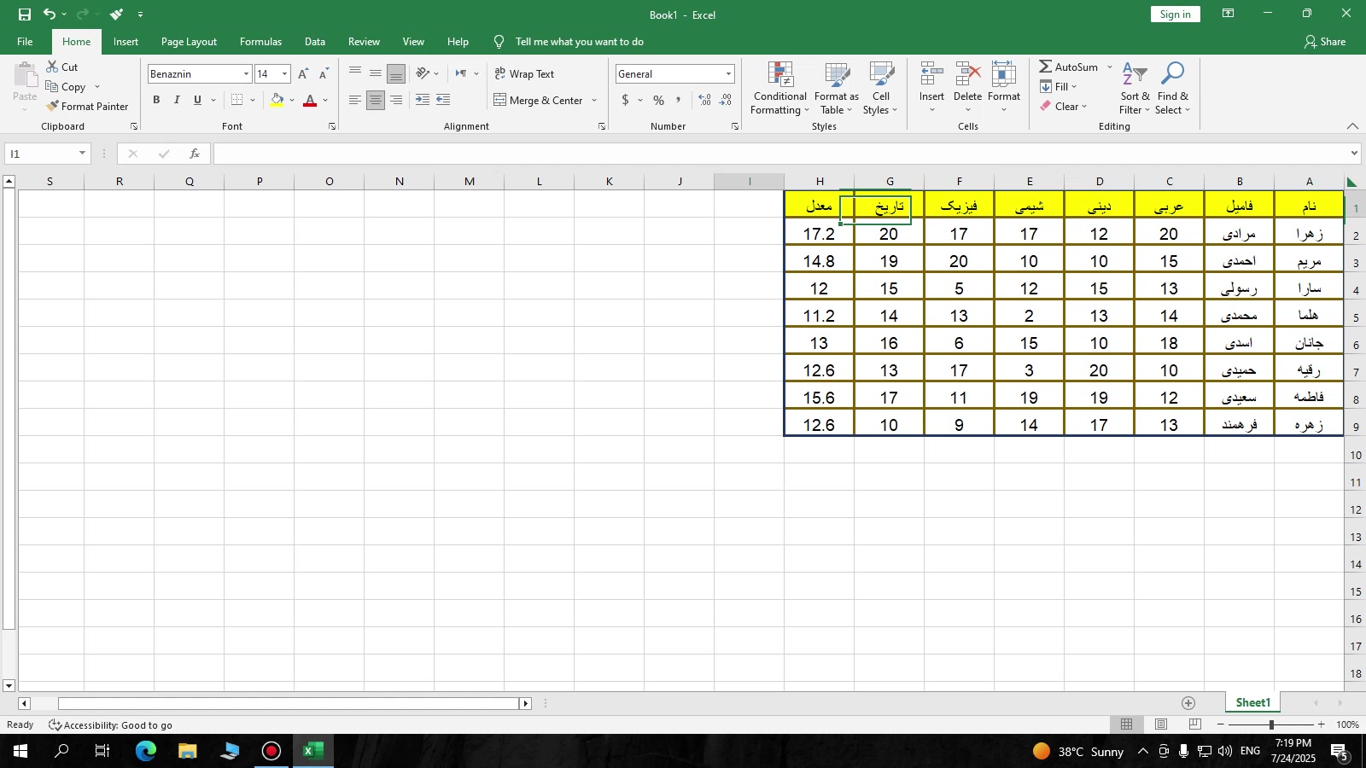1366x768 pixels.
Task: Open the font name dropdown showing Benaznin
Action: [x=246, y=74]
